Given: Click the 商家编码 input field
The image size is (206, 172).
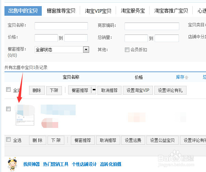Looking at the screenshot, I should (152, 26).
